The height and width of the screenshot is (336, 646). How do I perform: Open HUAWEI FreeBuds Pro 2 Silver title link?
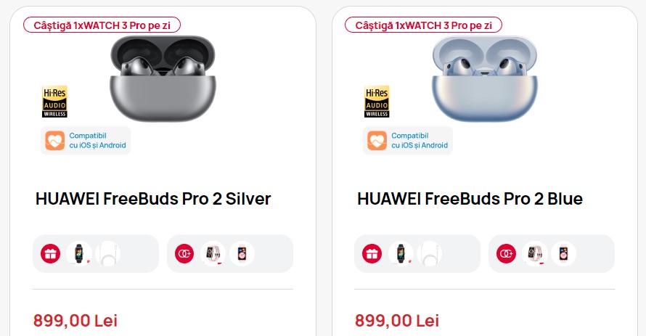tap(153, 199)
